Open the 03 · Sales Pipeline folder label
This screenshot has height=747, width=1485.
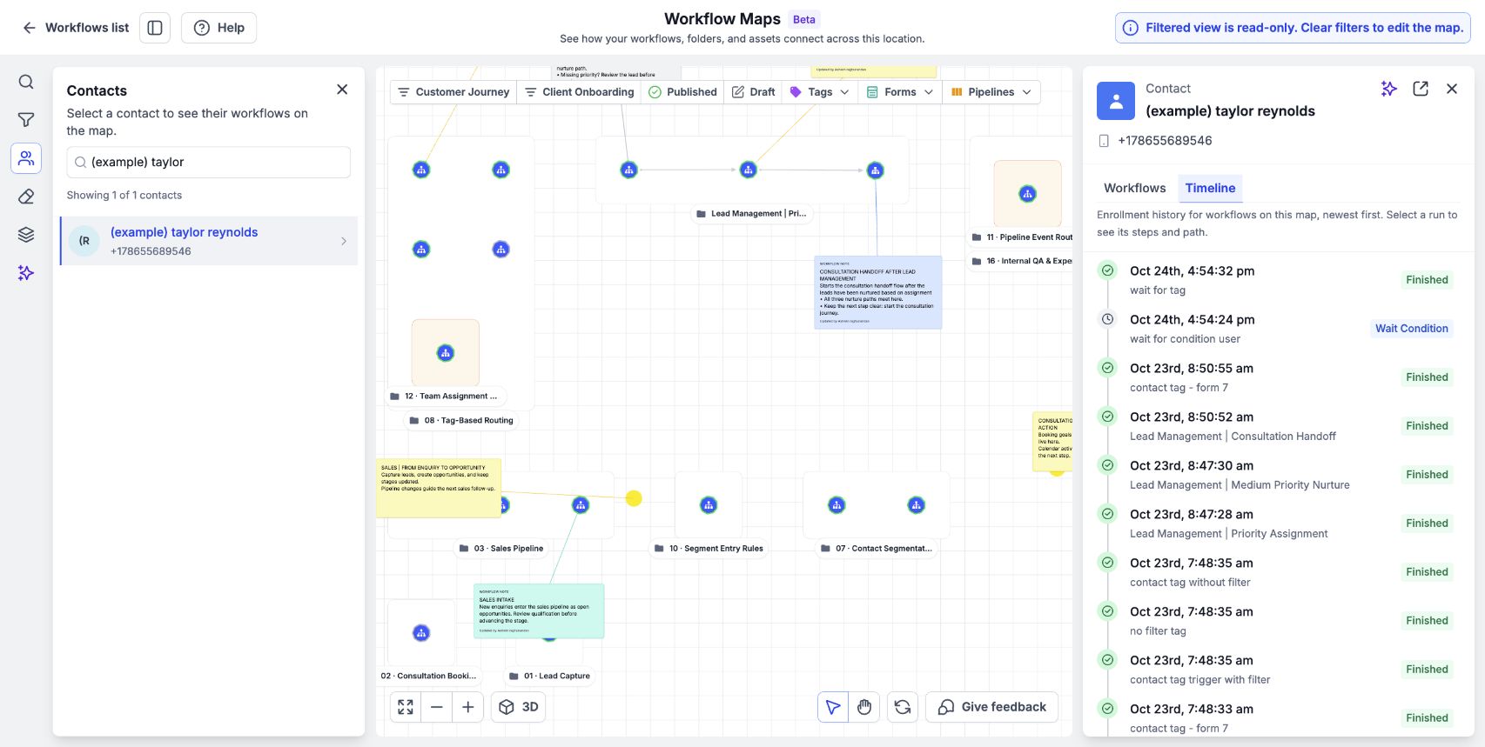point(501,549)
